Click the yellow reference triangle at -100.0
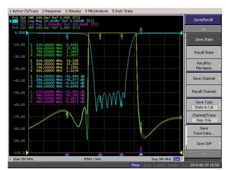This screenshot has height=170, width=226. (27, 153)
